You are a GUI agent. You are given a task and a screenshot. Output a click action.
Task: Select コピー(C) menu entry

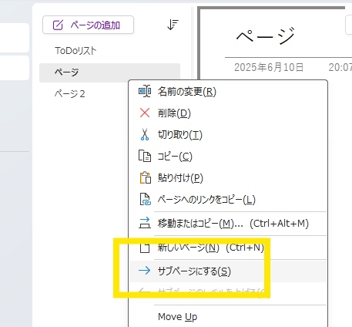[x=228, y=157]
